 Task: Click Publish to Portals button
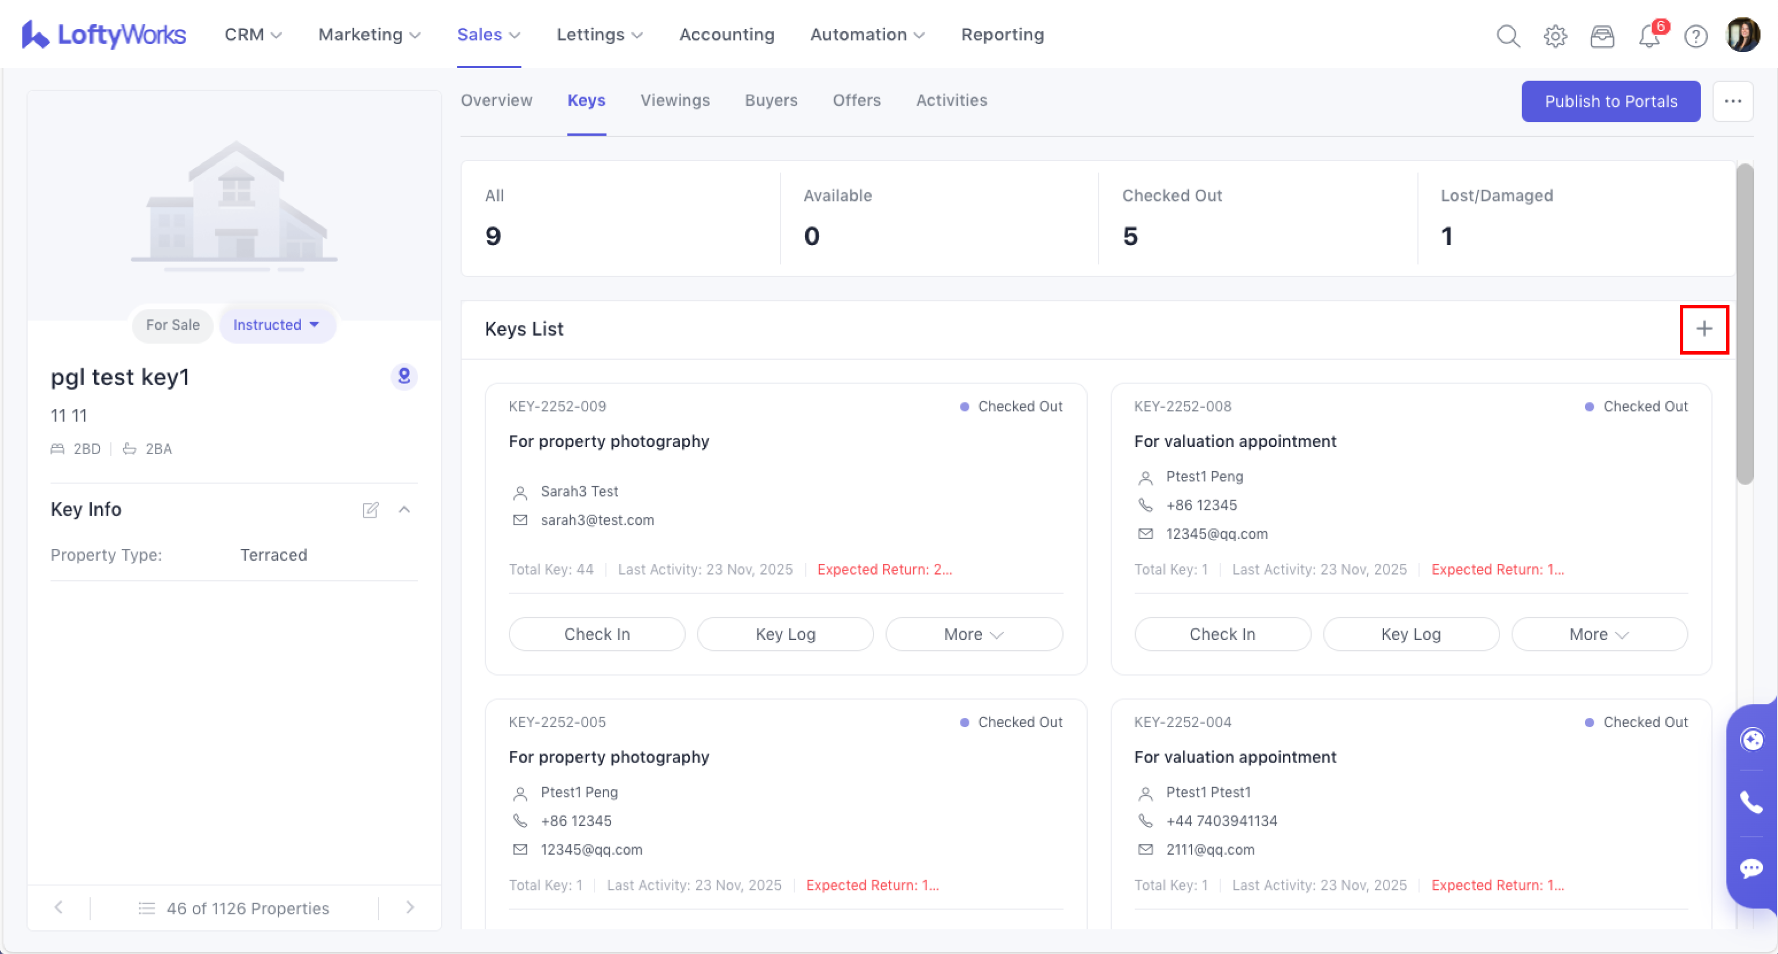[1610, 102]
